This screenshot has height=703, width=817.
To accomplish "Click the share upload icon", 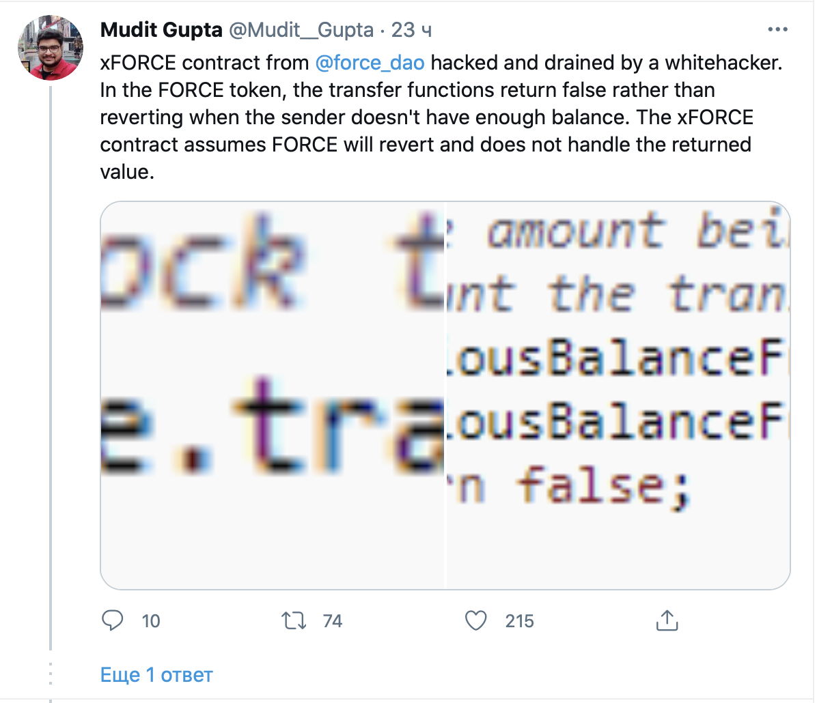I will (x=666, y=620).
